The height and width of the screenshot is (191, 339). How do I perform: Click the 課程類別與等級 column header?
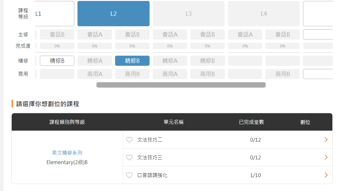[67, 122]
